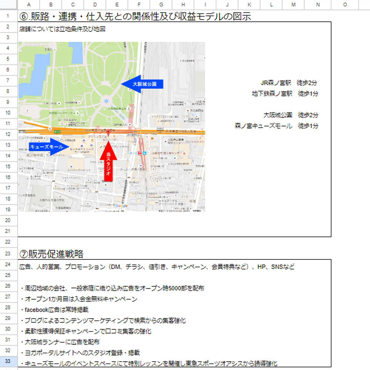The height and width of the screenshot is (370, 370).
Task: Click the blue 大阪城公園 arrow on the map
Action: pos(142,84)
